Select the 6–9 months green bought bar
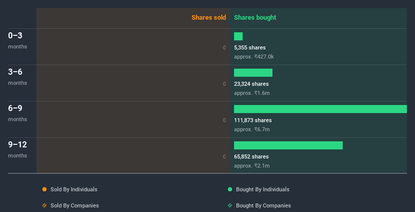415x212 pixels. click(x=320, y=109)
